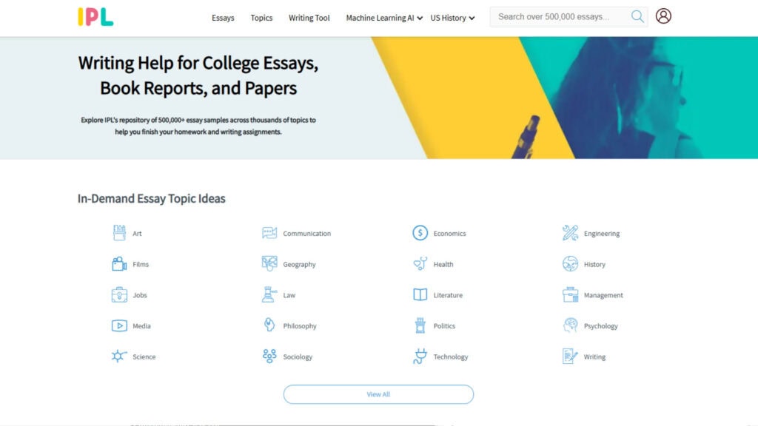Click the Technology plug icon

pos(420,356)
